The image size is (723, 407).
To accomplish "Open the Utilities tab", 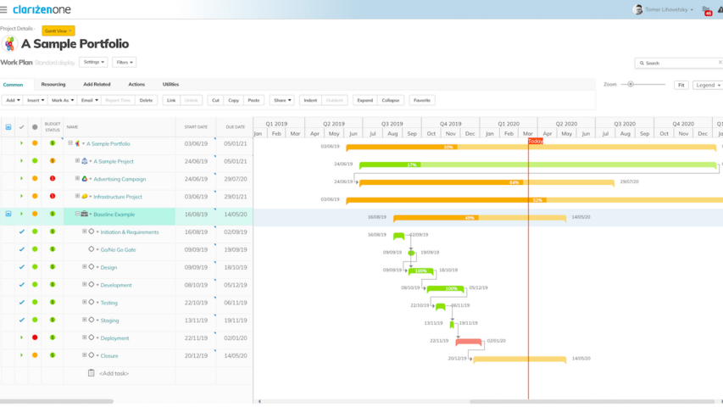I will 170,85.
